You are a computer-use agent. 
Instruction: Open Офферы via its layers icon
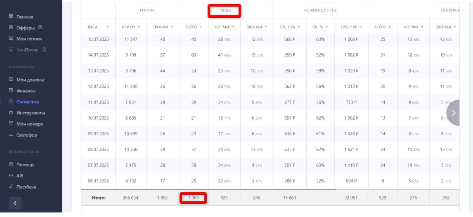(11, 28)
